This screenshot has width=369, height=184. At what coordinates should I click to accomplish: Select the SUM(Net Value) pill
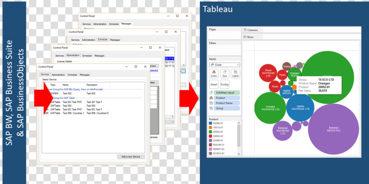227,93
